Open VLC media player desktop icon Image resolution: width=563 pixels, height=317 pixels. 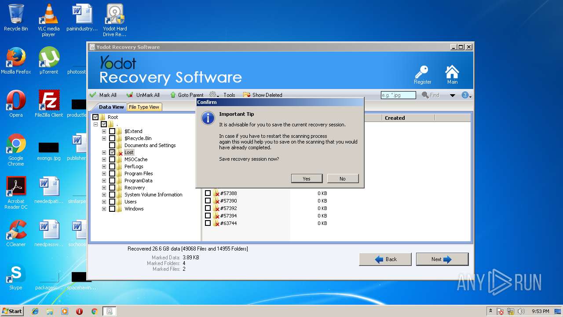48,20
